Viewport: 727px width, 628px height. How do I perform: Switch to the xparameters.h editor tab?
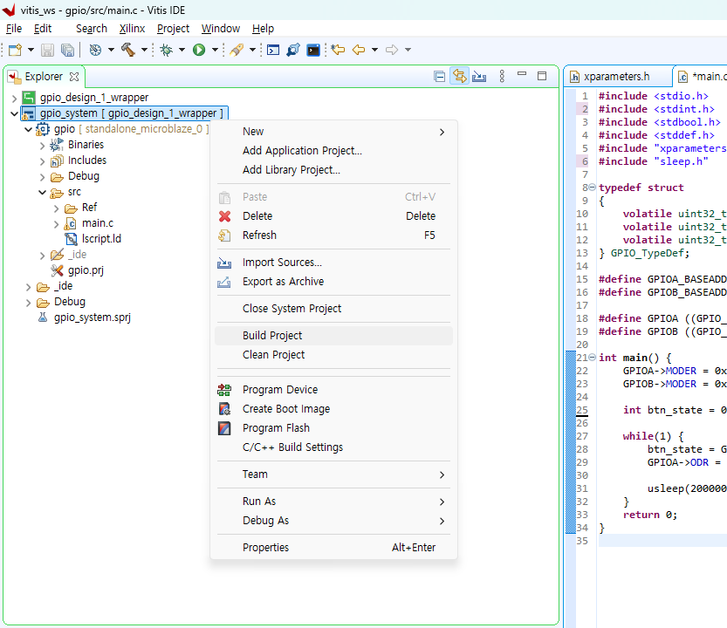(616, 77)
